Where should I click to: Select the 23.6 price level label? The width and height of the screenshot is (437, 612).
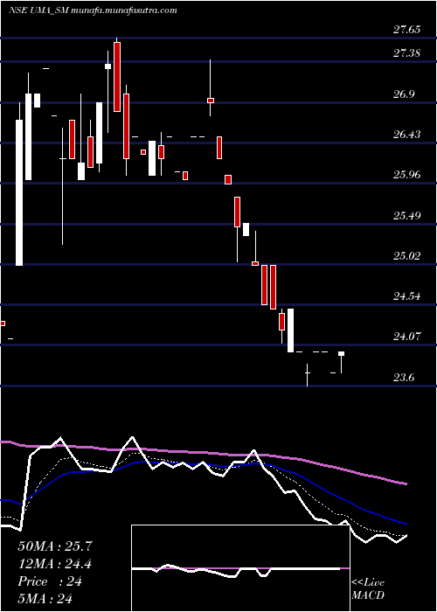coord(404,377)
